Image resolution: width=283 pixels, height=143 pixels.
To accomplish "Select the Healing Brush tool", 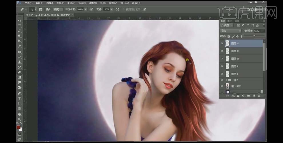I will click(19, 52).
